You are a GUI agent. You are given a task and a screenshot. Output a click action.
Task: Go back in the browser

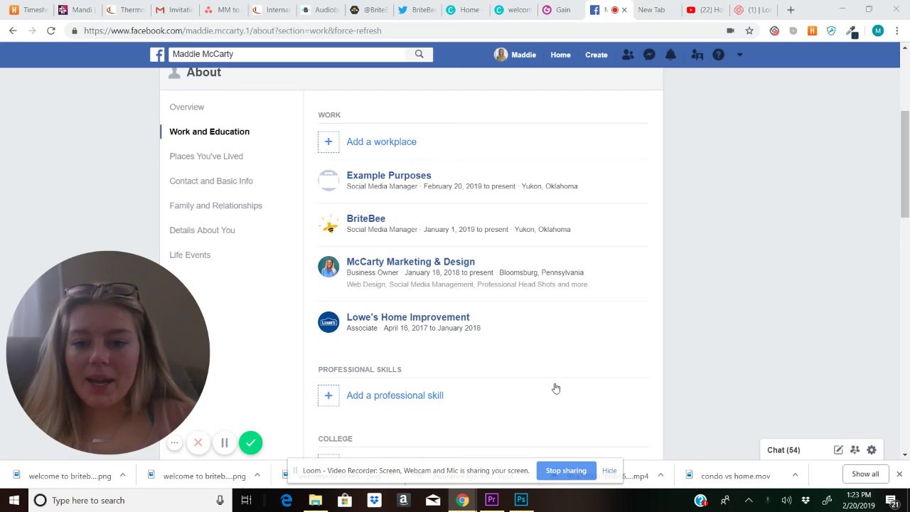[x=13, y=31]
